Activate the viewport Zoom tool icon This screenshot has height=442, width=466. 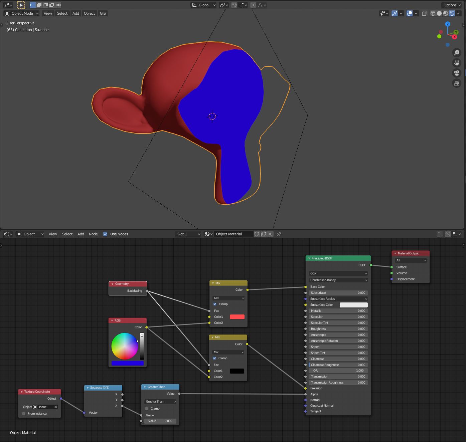pyautogui.click(x=456, y=52)
